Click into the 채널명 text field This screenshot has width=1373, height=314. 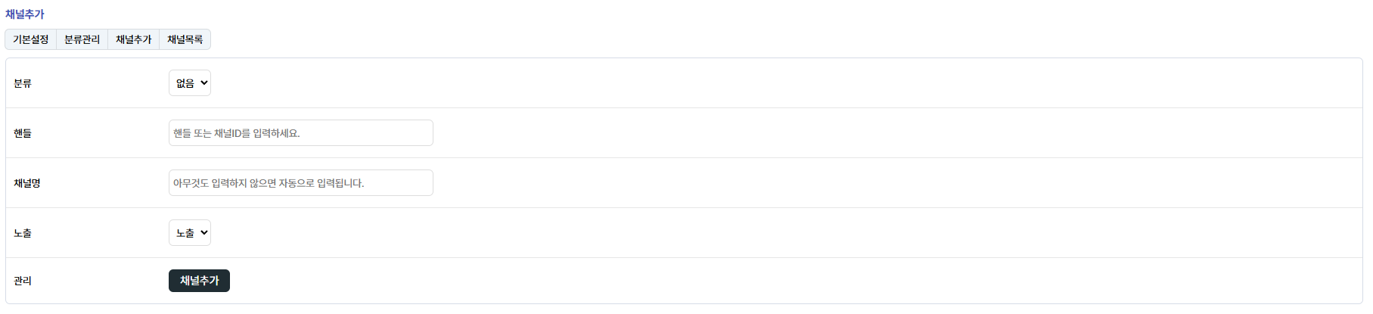[x=300, y=183]
